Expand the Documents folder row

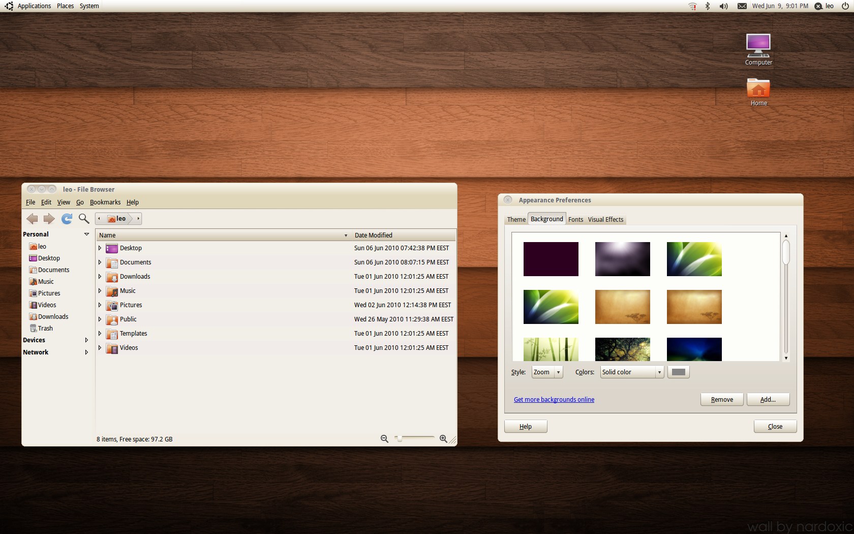100,262
